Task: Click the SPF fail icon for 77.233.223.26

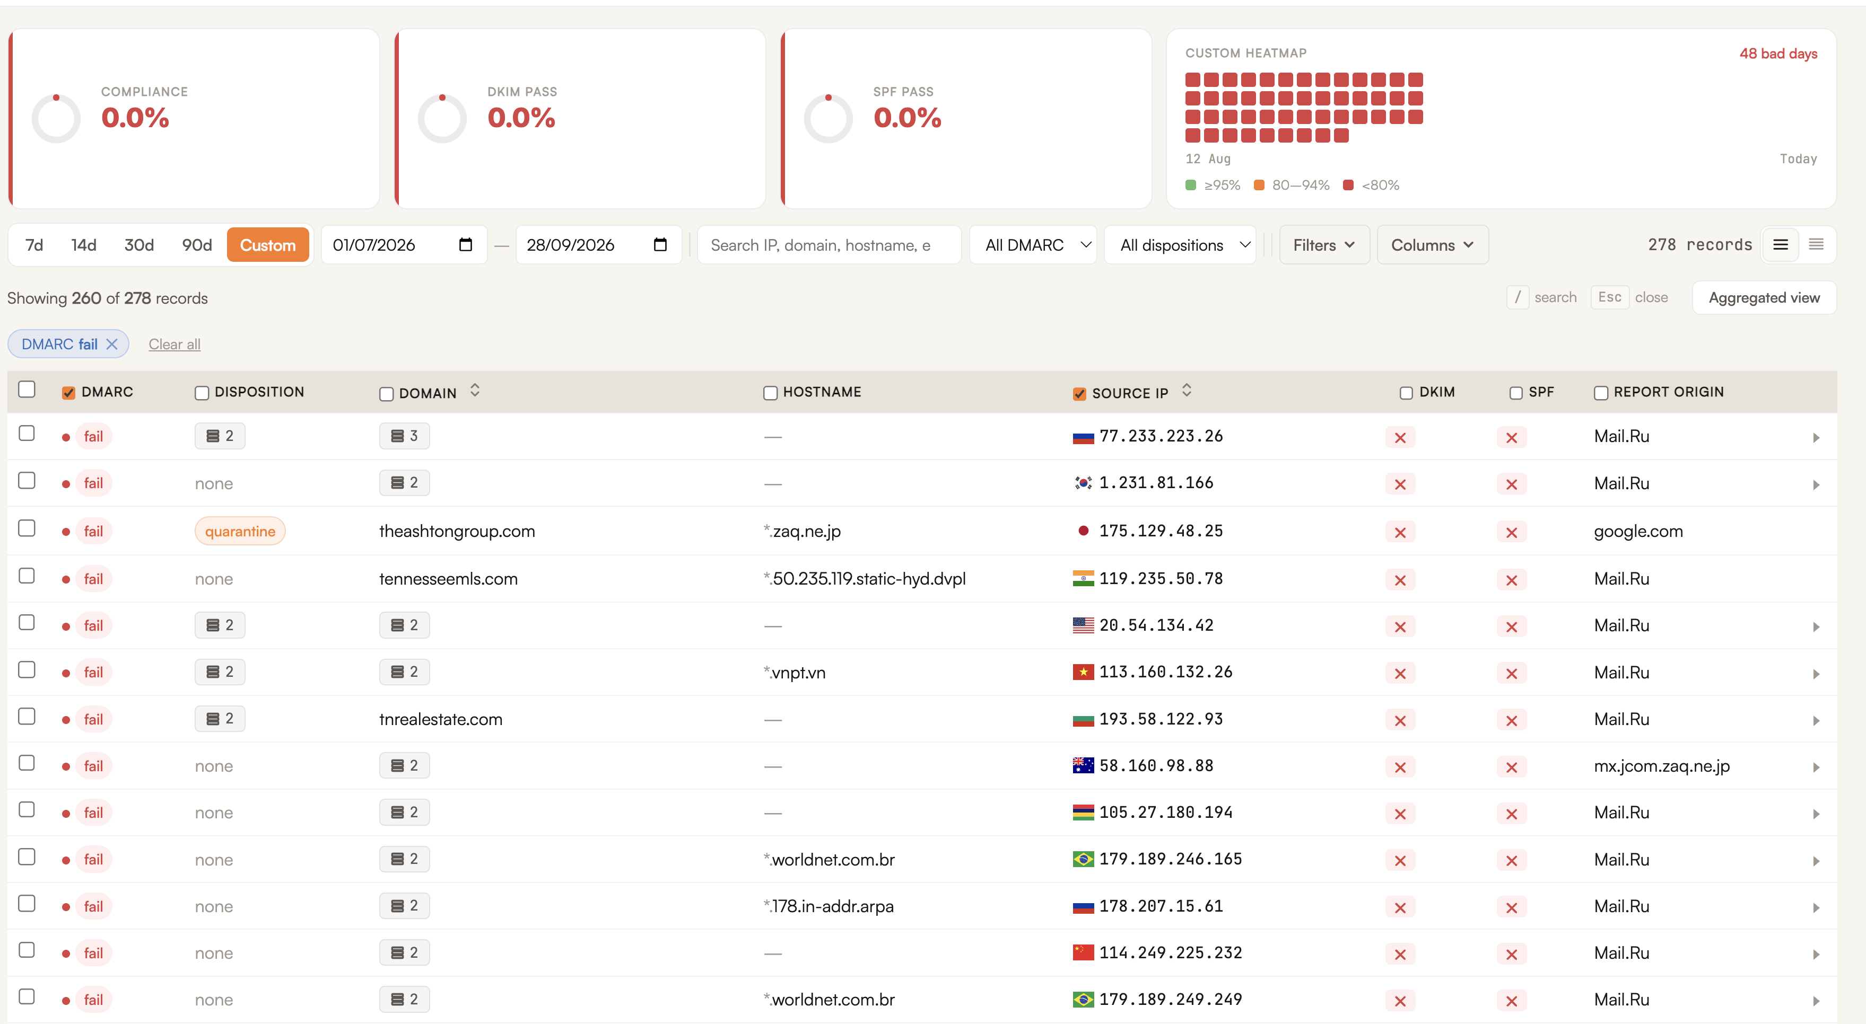Action: [x=1512, y=437]
